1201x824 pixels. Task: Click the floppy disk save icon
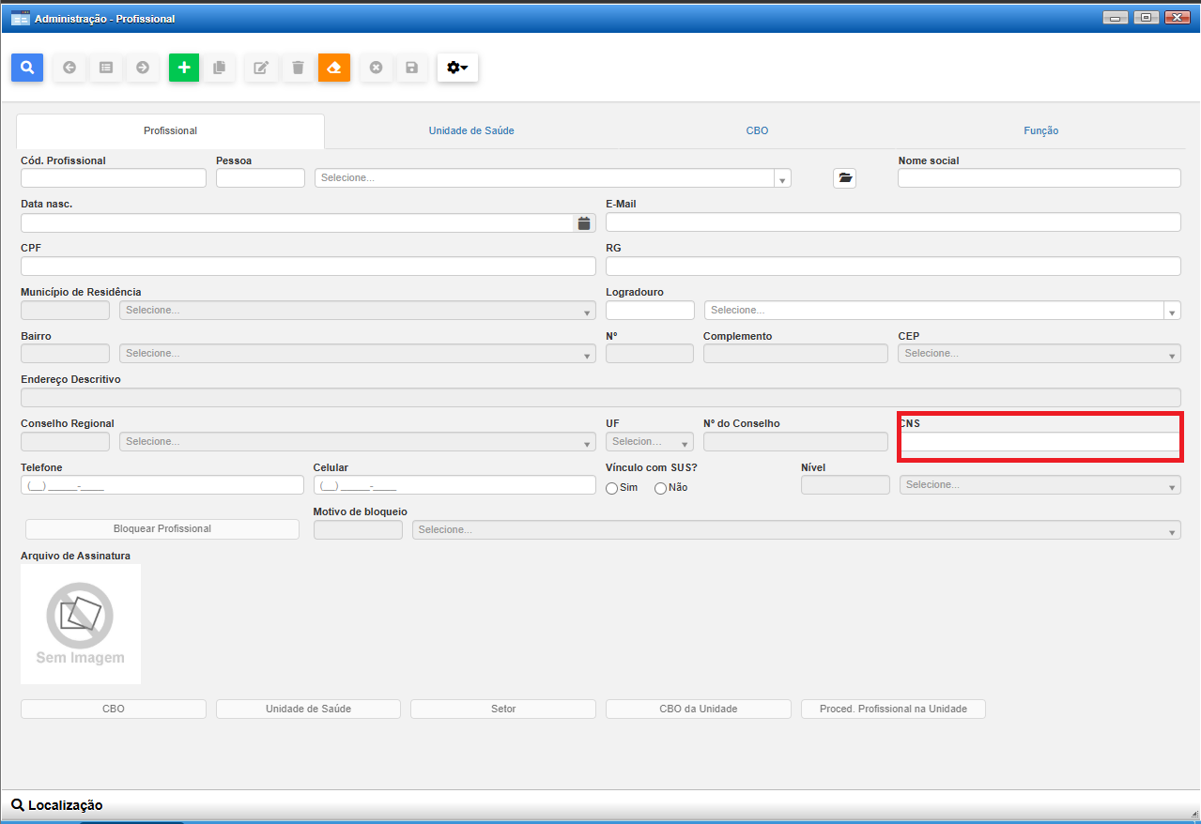tap(411, 68)
